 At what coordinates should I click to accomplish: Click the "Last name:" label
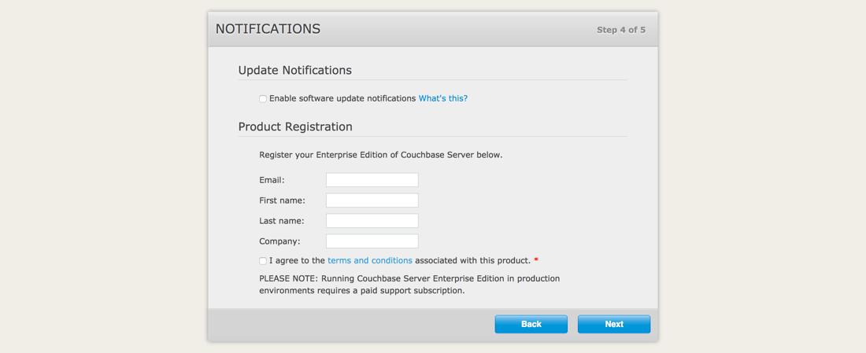[x=282, y=221]
